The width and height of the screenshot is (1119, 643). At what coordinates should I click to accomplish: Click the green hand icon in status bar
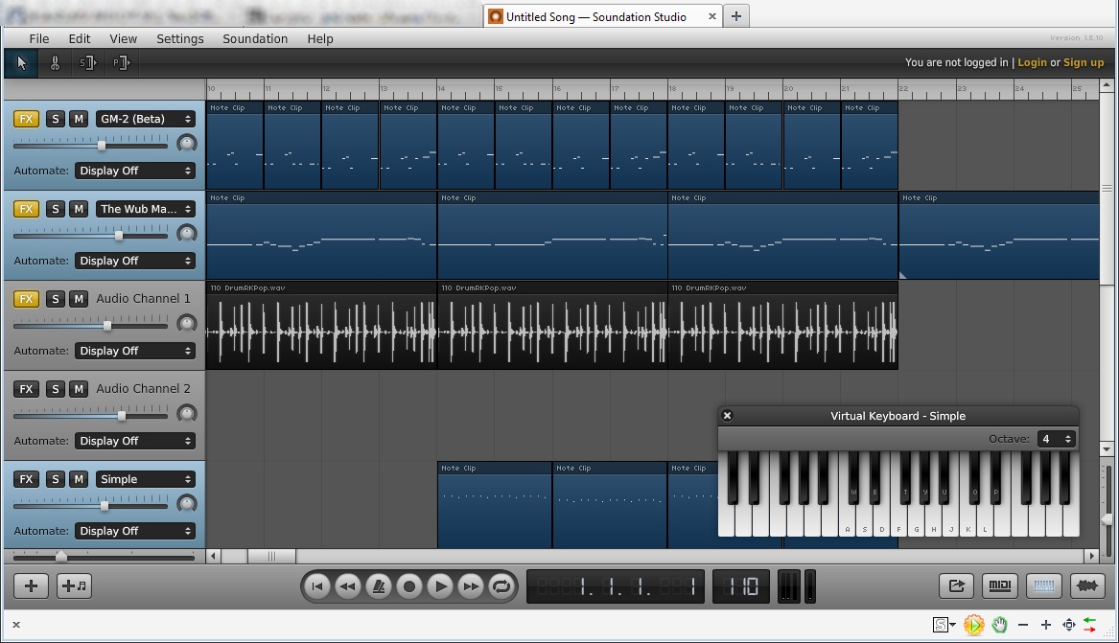point(999,625)
